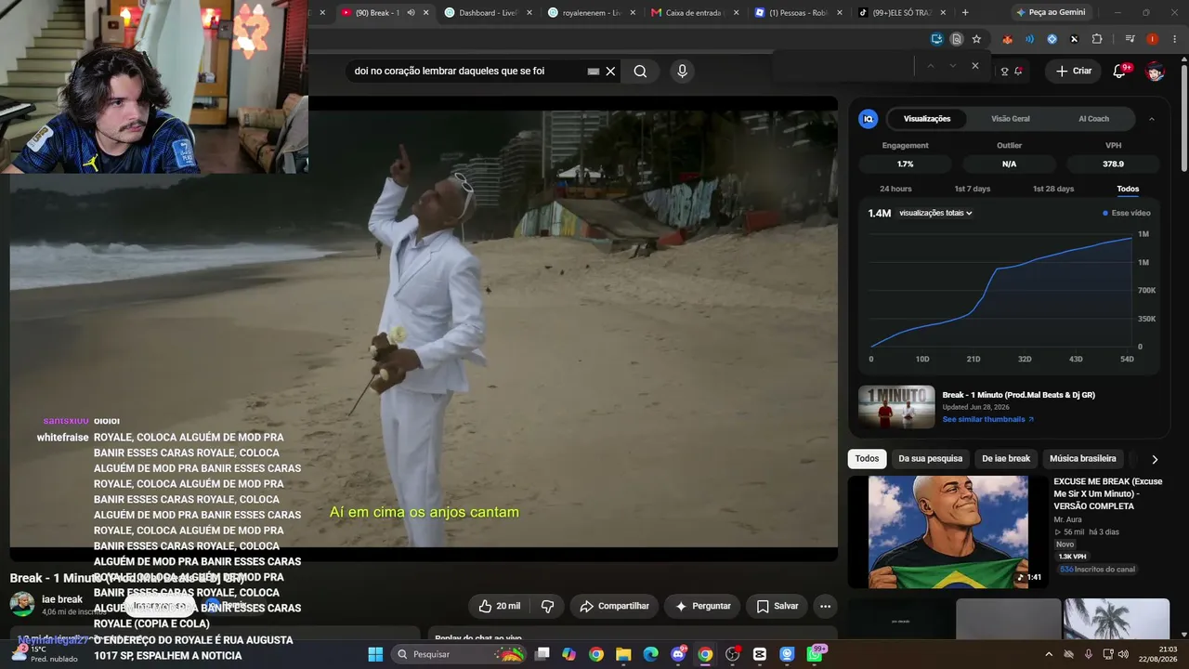Open the Chrome media controls icon
This screenshot has height=669, width=1189.
[x=1130, y=39]
